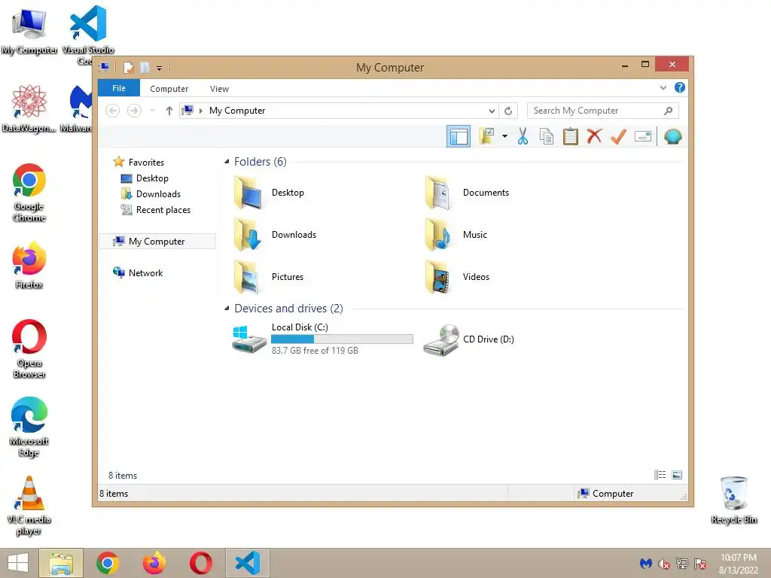Click the Properties quick access icon
The image size is (771, 578).
[128, 67]
